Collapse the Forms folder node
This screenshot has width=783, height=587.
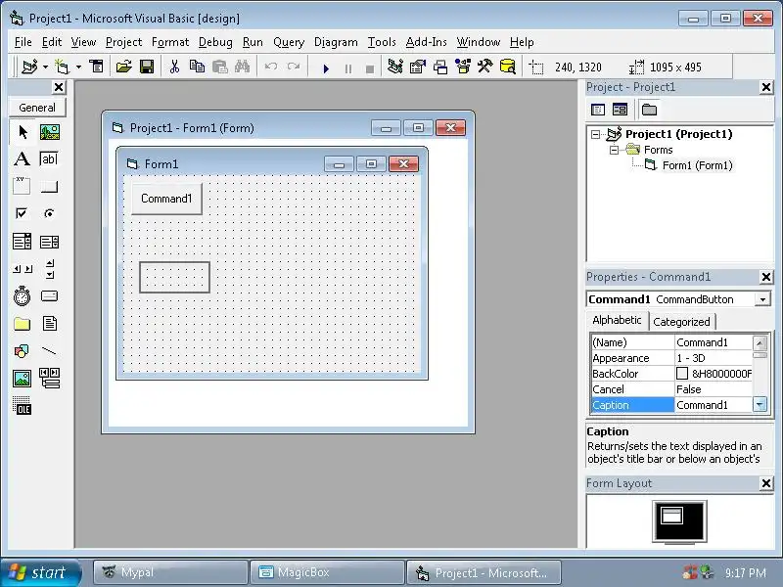[615, 150]
